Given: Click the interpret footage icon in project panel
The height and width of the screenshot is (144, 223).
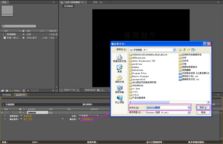Looking at the screenshot, I should [x=3, y=91].
